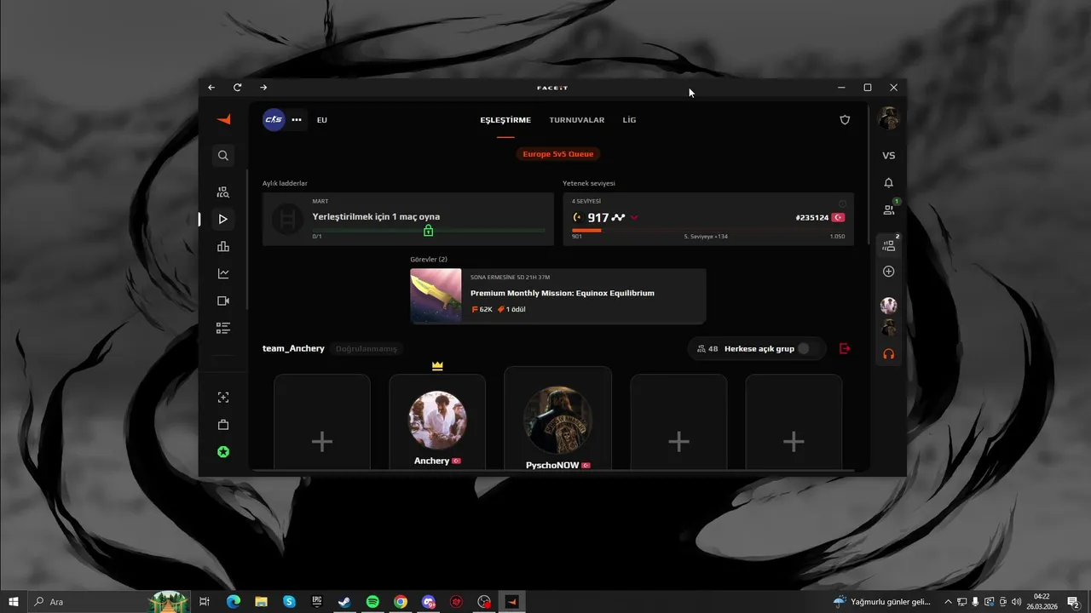Reload the FACEIT page
1091x613 pixels.
point(238,88)
